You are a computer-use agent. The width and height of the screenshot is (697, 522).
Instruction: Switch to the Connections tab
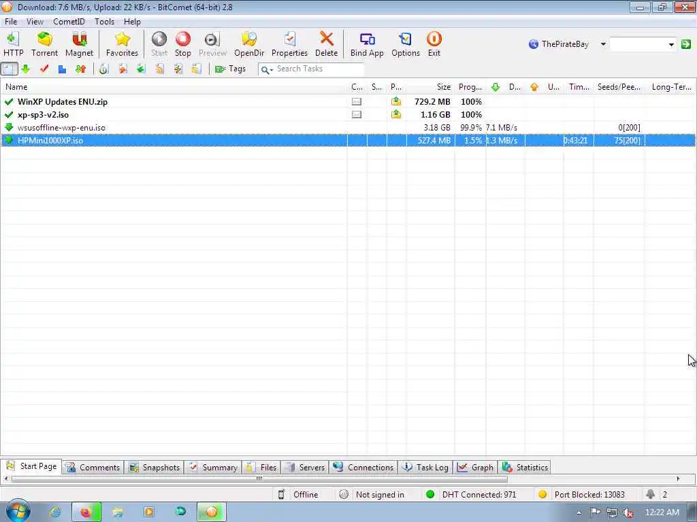pos(363,468)
